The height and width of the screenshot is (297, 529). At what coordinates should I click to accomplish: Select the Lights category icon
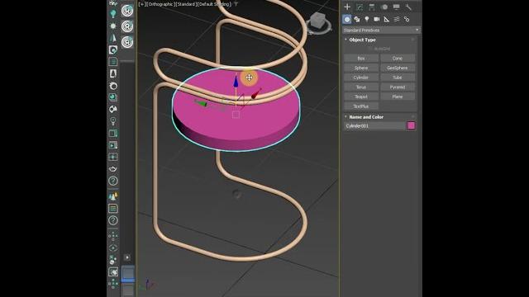coord(367,19)
